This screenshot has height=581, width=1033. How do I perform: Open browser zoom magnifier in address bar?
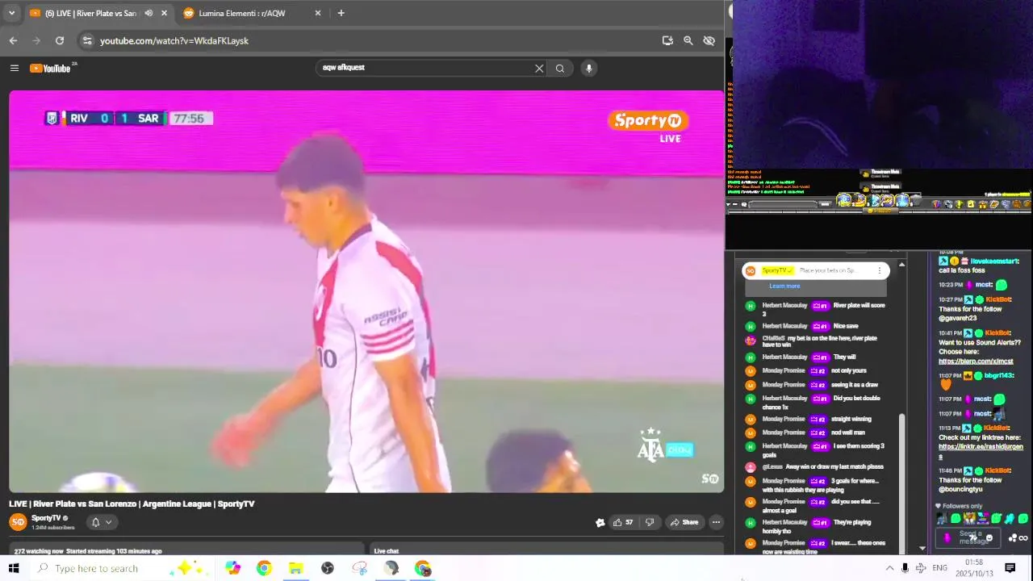pyautogui.click(x=688, y=40)
